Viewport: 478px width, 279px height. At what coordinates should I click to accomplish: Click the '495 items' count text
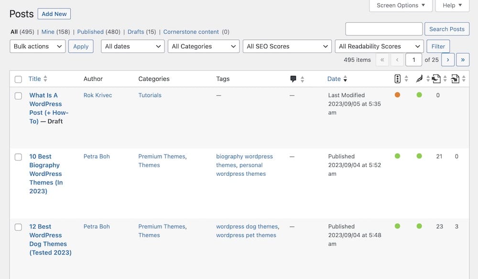coord(357,60)
